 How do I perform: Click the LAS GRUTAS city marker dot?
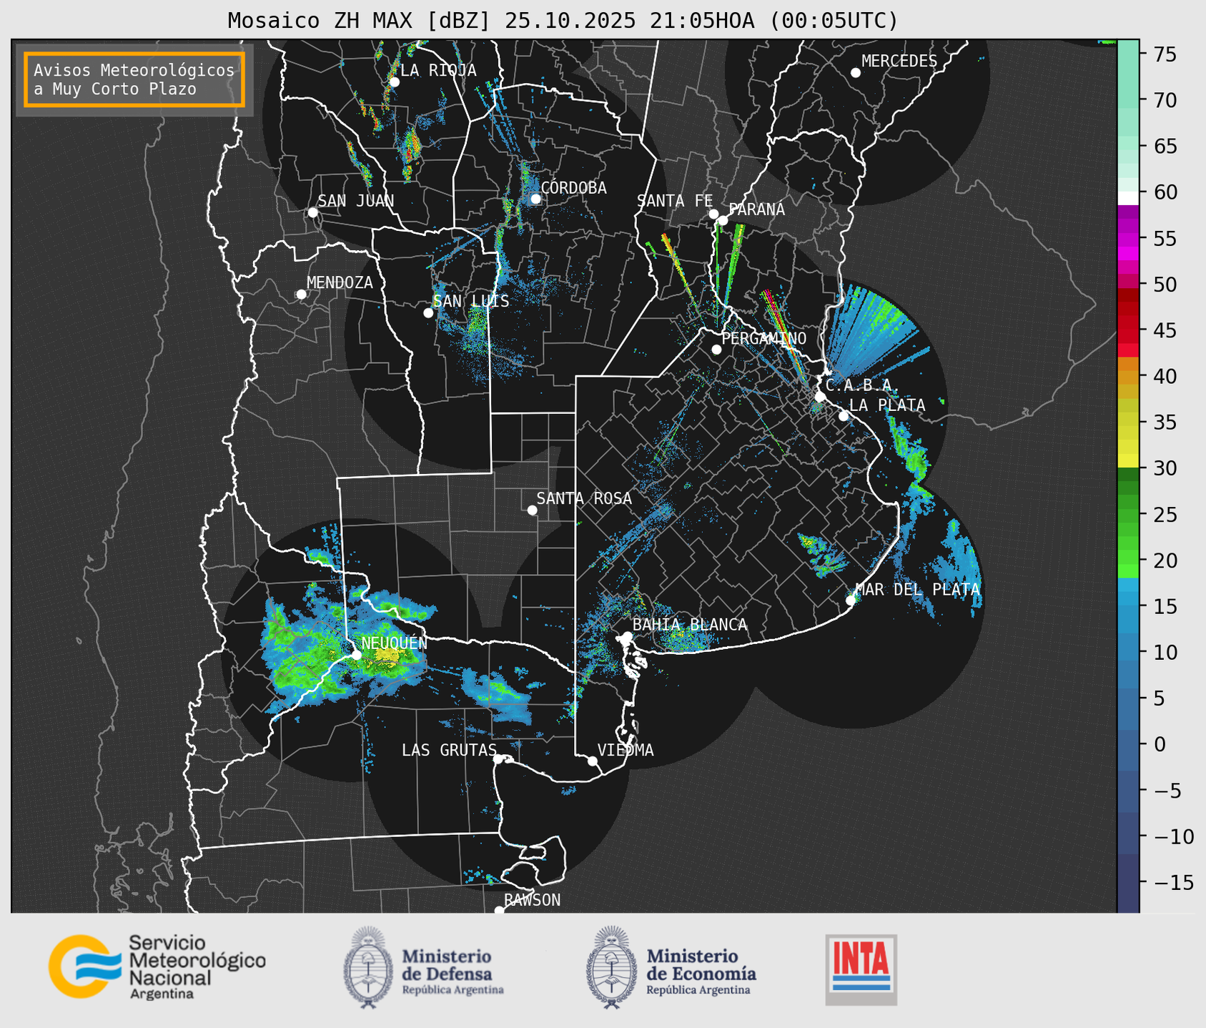(498, 758)
